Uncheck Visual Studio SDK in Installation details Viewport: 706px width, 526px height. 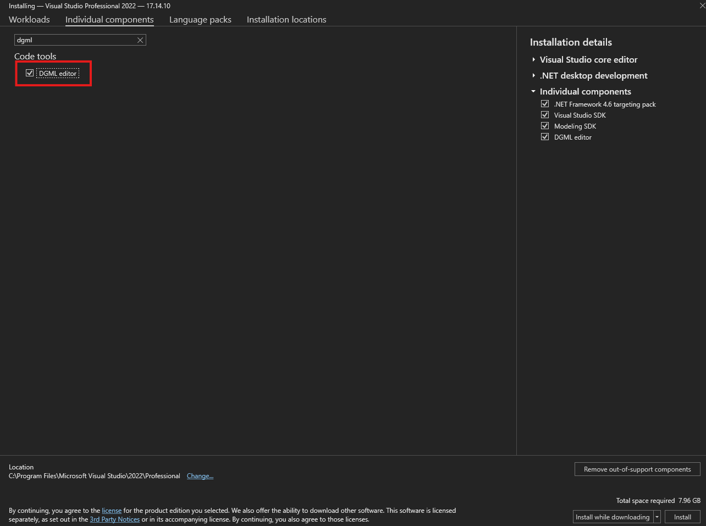pyautogui.click(x=545, y=115)
